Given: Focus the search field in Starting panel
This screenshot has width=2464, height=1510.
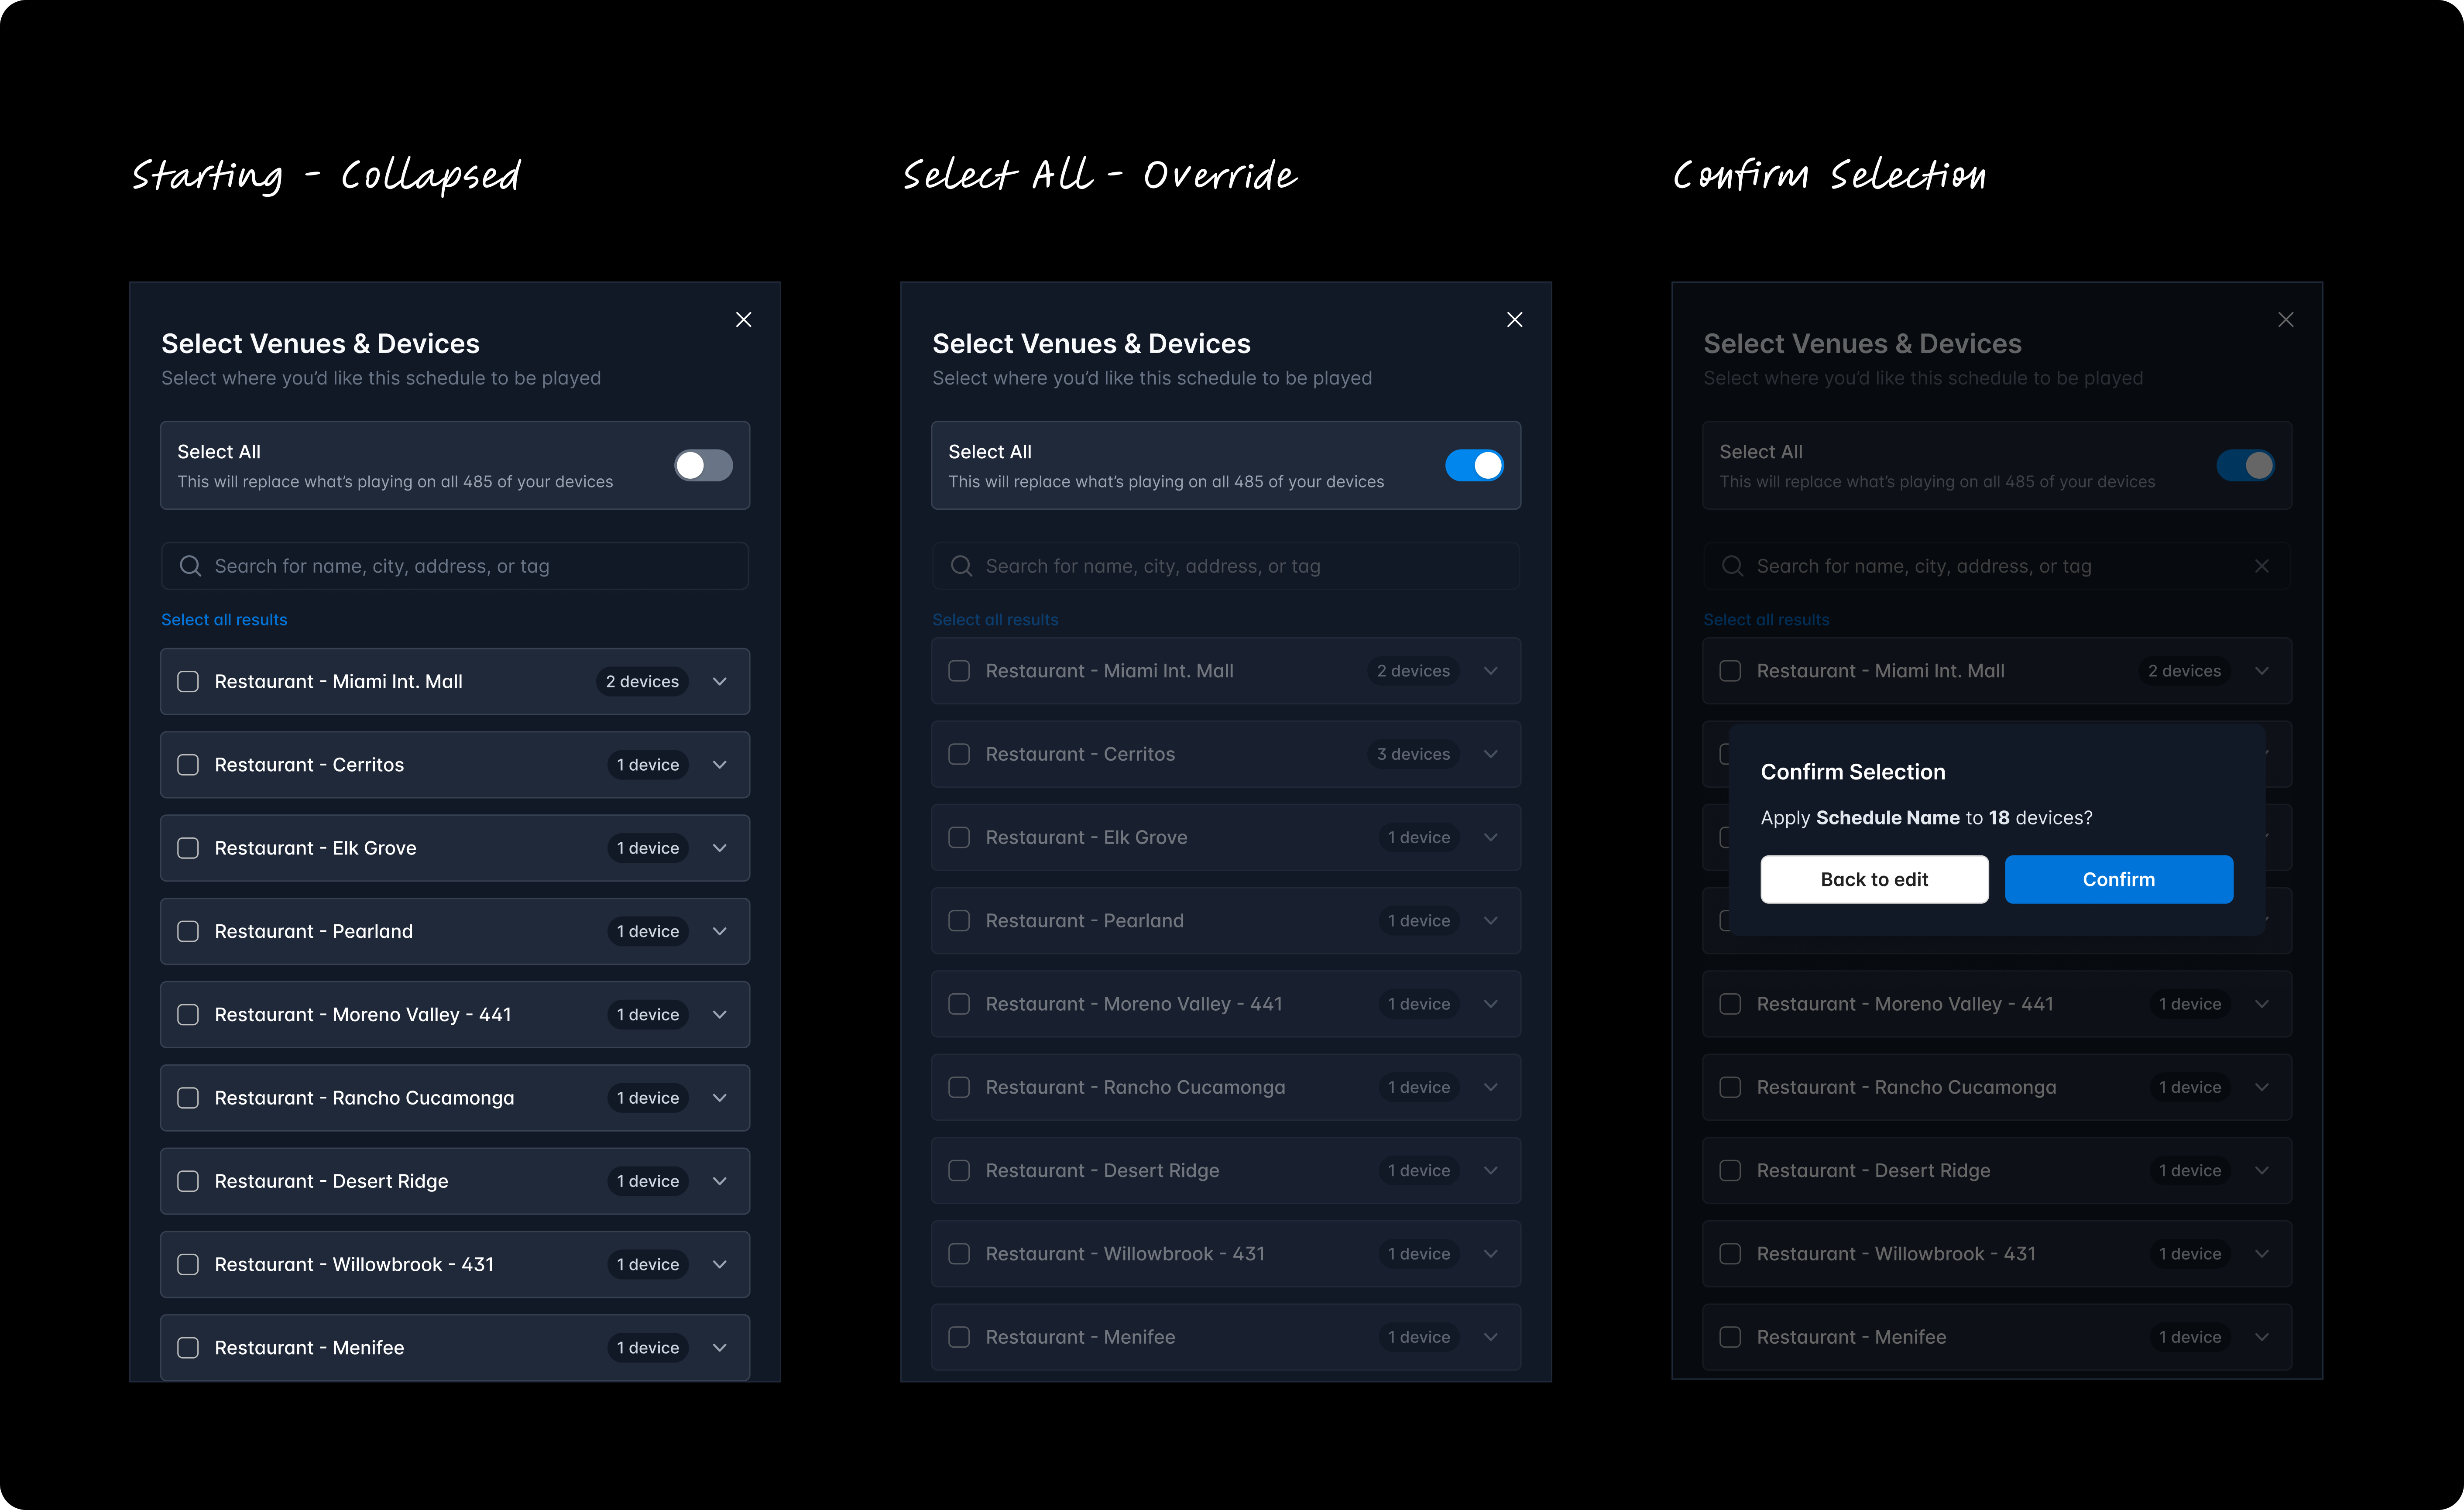Looking at the screenshot, I should point(455,566).
